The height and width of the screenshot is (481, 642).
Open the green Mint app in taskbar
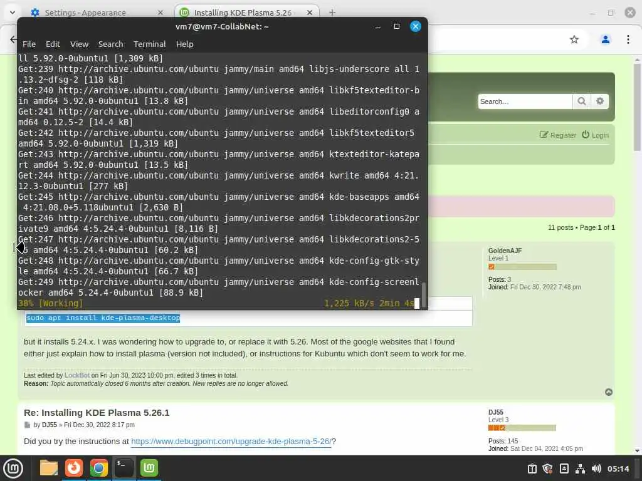click(x=149, y=468)
